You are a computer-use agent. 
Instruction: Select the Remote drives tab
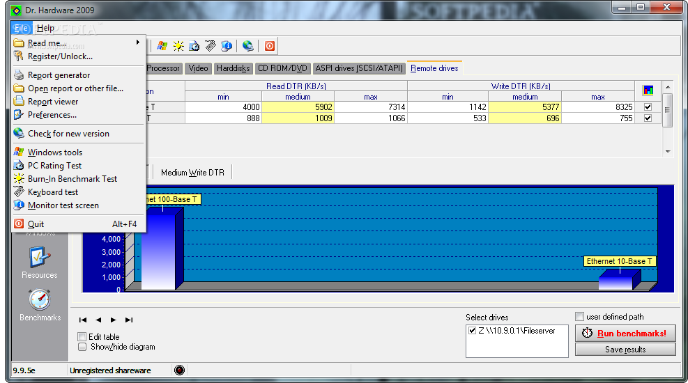click(434, 68)
